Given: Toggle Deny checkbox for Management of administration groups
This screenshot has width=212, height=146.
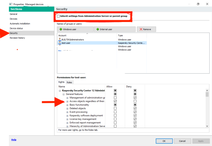Looking at the screenshot, I should 135,97.
